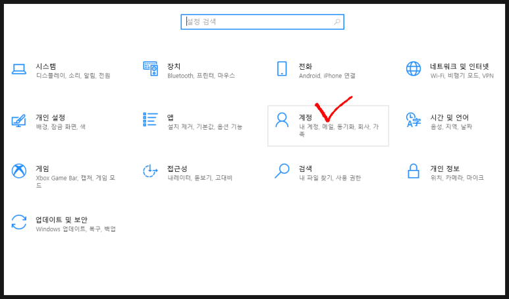This screenshot has width=509, height=299.
Task: Open the 검색 category heading
Action: (x=305, y=169)
